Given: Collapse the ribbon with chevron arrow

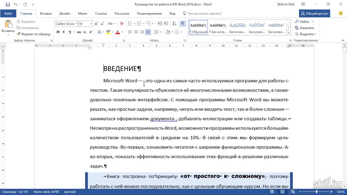Looking at the screenshot, I should 343,40.
